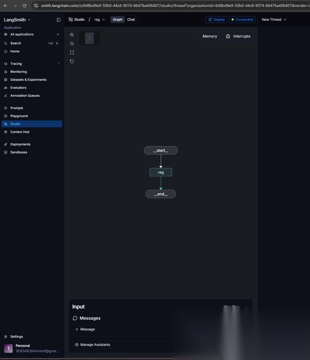Select the __start__ graph node

(161, 151)
